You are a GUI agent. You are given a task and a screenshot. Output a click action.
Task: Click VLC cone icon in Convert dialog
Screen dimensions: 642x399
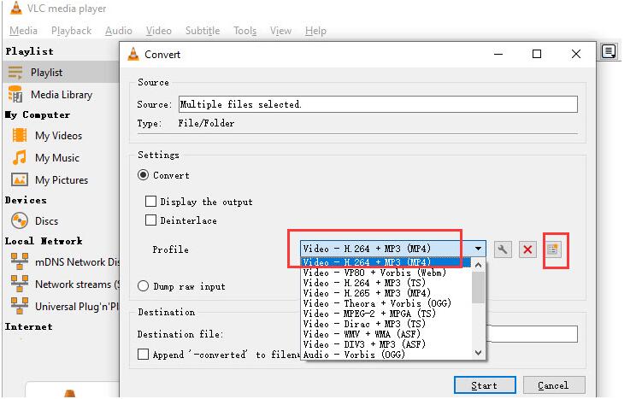(133, 54)
